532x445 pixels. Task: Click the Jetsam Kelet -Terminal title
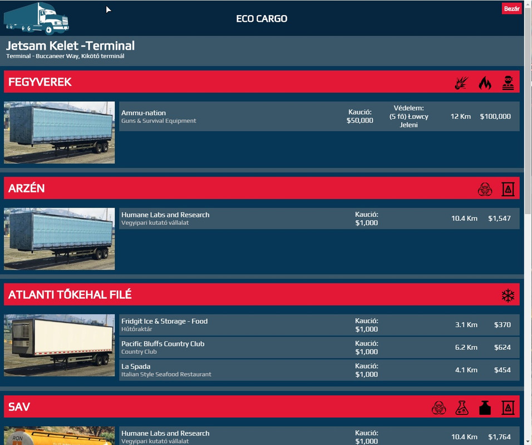pos(70,46)
